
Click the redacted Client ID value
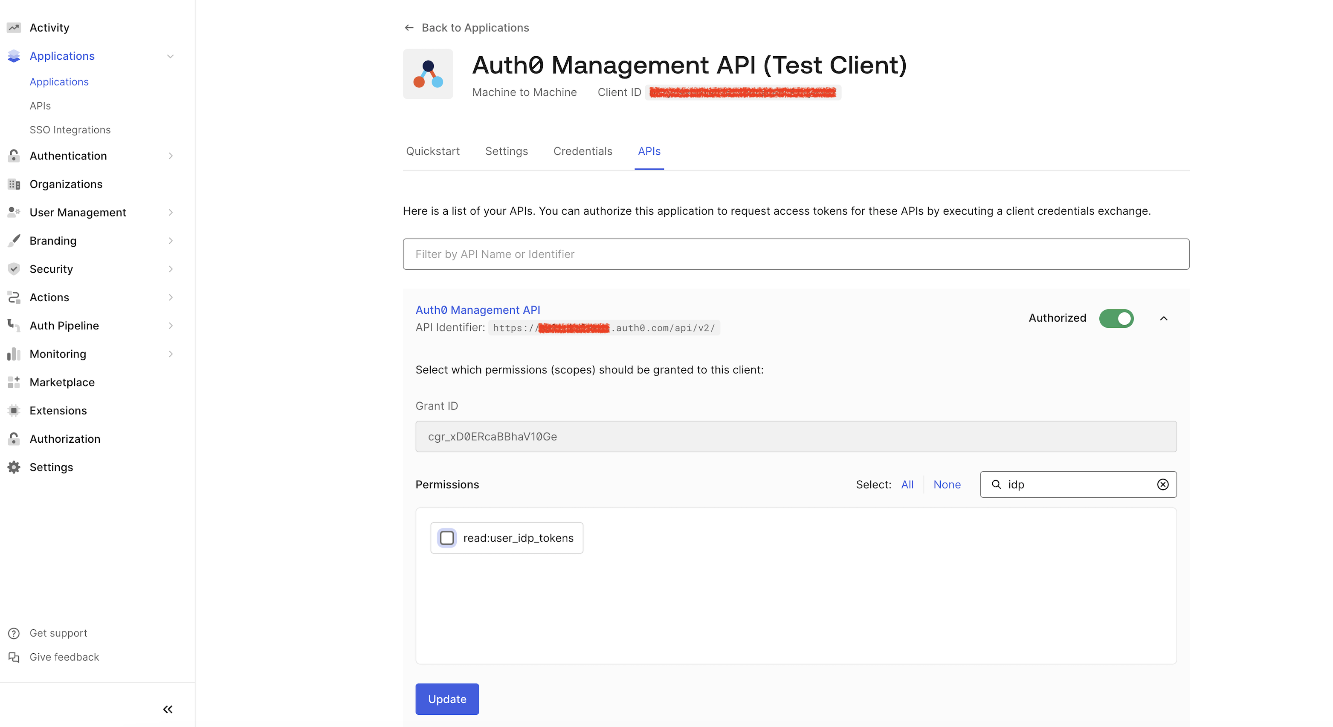(x=742, y=92)
